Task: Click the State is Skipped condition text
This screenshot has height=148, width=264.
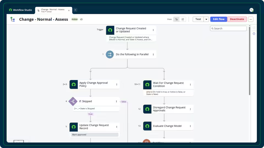Action: [84, 109]
